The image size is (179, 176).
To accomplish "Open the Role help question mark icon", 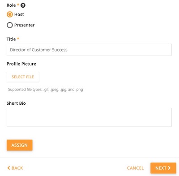I will click(x=23, y=5).
